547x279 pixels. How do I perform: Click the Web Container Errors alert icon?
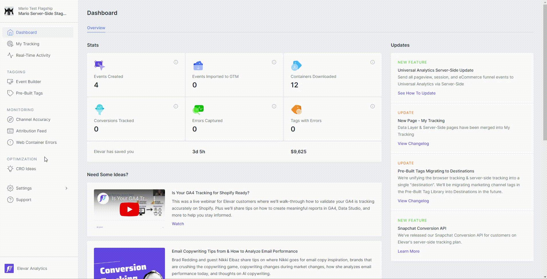pyautogui.click(x=10, y=142)
